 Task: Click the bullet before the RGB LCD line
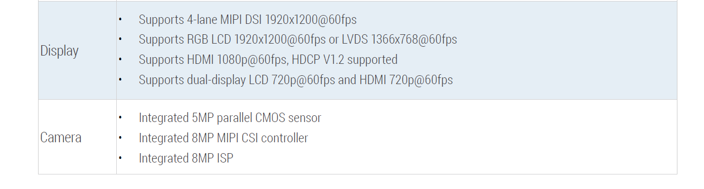click(120, 39)
